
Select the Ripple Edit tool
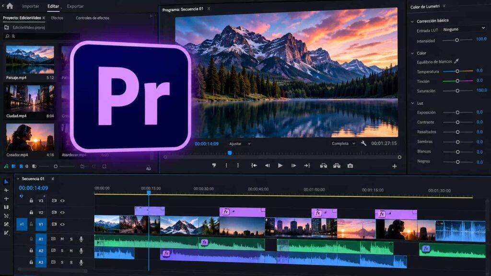[6, 199]
